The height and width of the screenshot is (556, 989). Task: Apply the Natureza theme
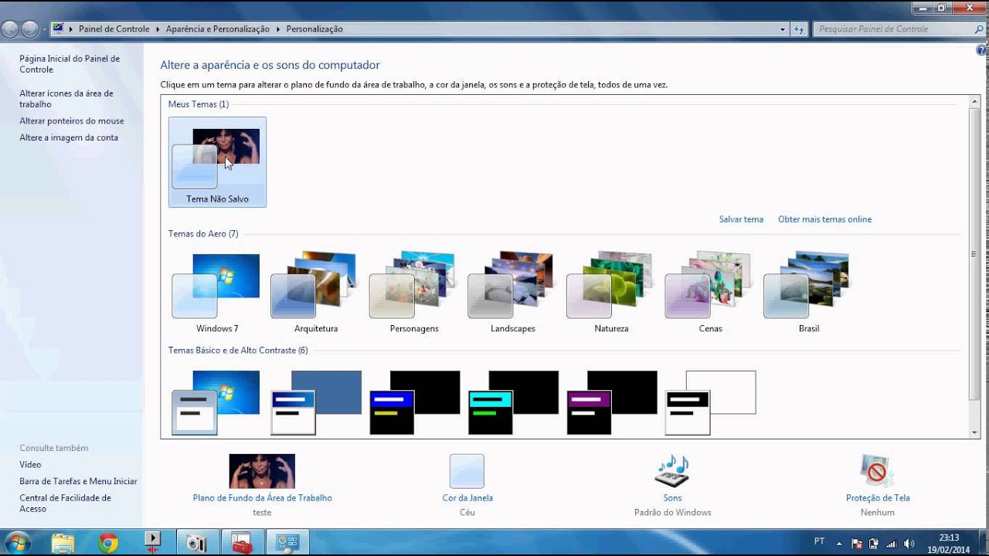point(611,292)
